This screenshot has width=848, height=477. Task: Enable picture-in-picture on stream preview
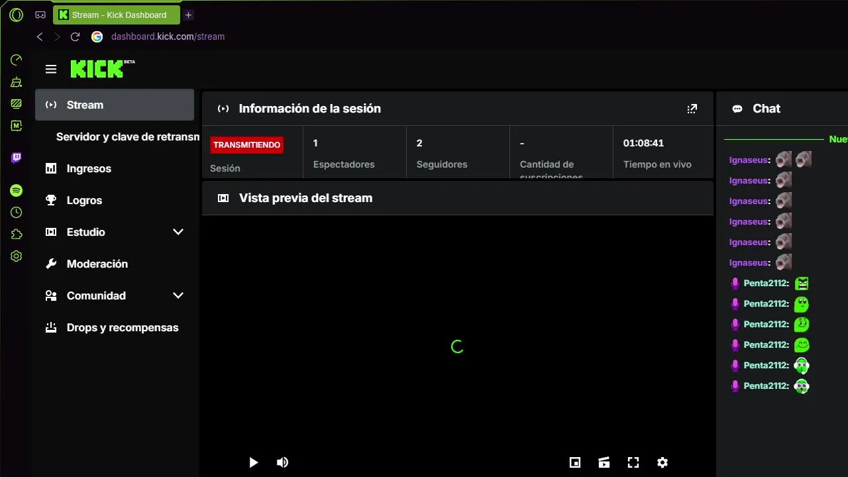[575, 462]
